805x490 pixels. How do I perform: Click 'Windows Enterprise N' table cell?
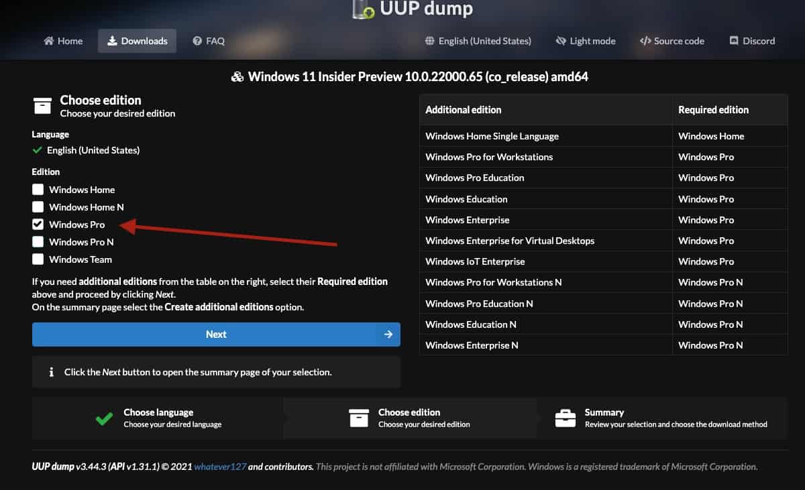pyautogui.click(x=546, y=345)
